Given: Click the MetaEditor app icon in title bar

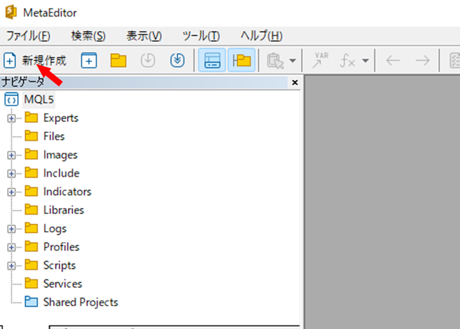Looking at the screenshot, I should [11, 12].
